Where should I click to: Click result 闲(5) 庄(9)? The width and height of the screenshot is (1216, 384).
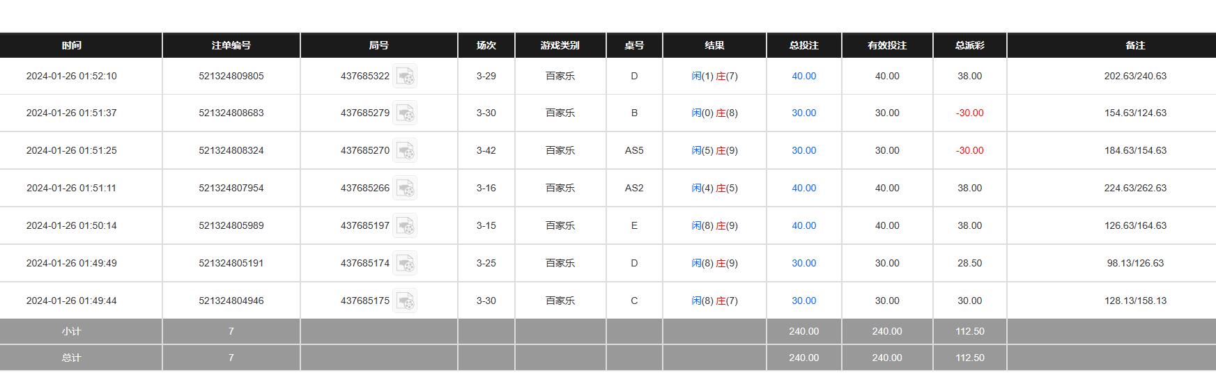tap(714, 150)
